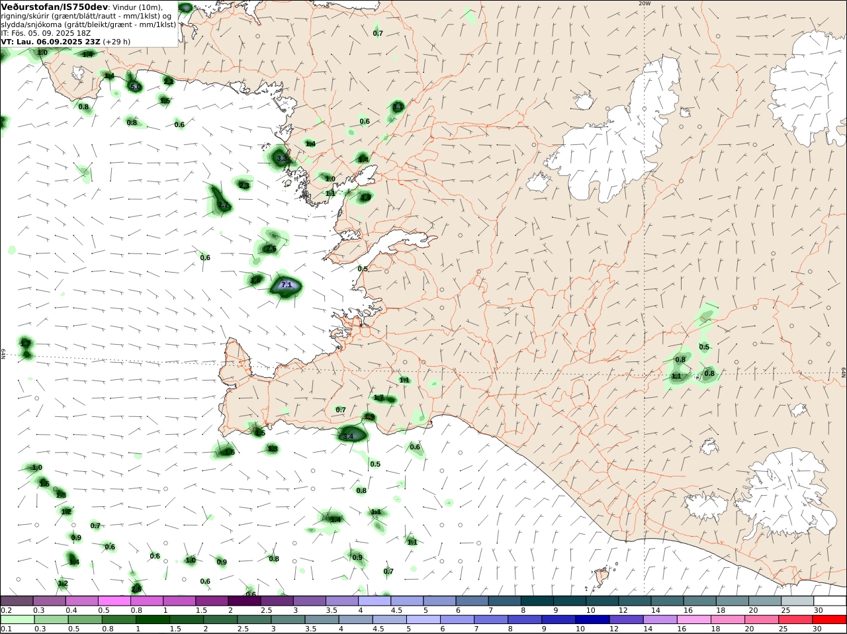Select the white swatch after 30 in upper legend
The height and width of the screenshot is (634, 847).
(x=830, y=601)
